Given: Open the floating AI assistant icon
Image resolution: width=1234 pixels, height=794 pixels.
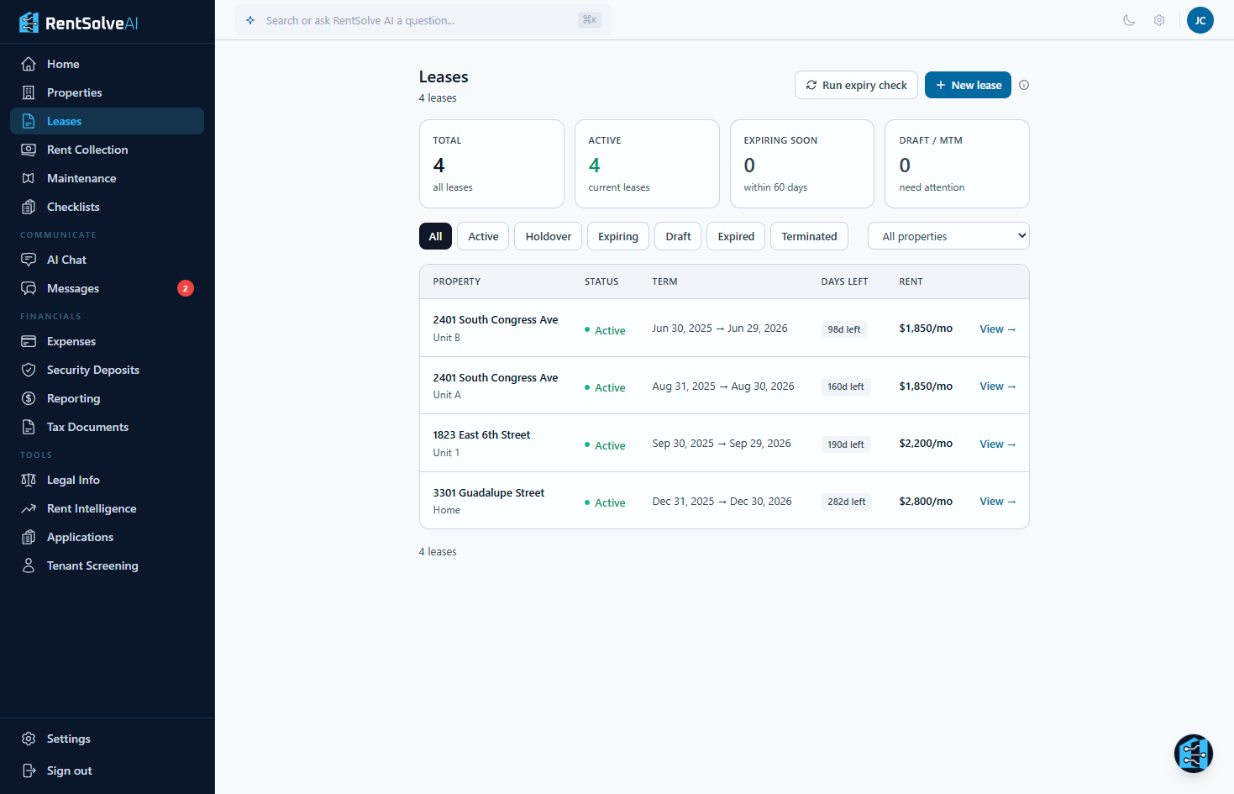Looking at the screenshot, I should pos(1193,754).
